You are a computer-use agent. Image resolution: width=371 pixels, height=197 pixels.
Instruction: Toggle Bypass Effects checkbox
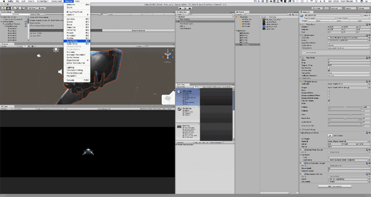(329, 93)
